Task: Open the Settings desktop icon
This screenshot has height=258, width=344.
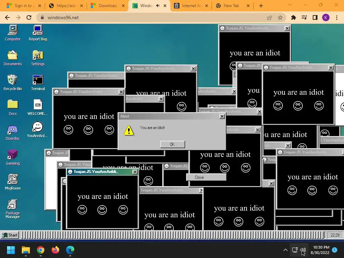Action: (x=38, y=58)
